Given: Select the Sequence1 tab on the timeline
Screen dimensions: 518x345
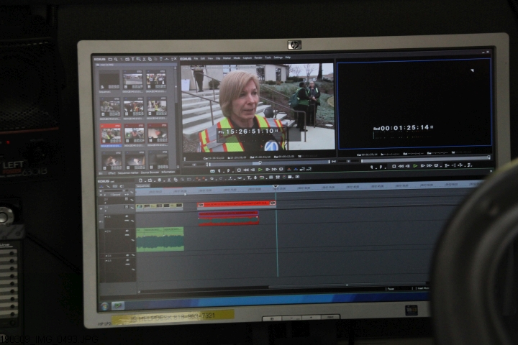Looking at the screenshot, I should pyautogui.click(x=142, y=185).
